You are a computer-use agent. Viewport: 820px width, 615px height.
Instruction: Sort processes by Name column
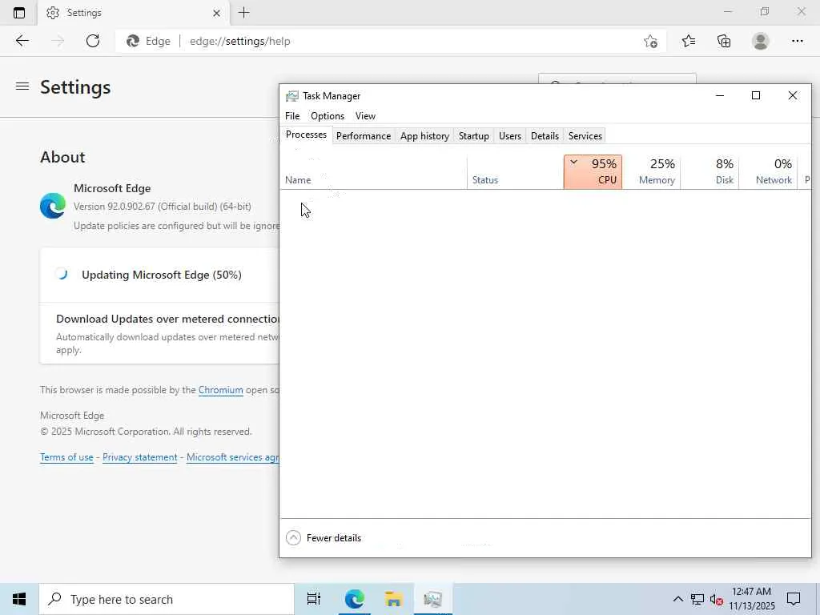[x=373, y=172]
